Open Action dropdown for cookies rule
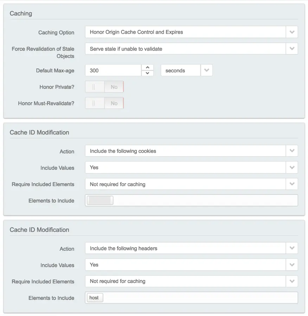 pos(292,151)
